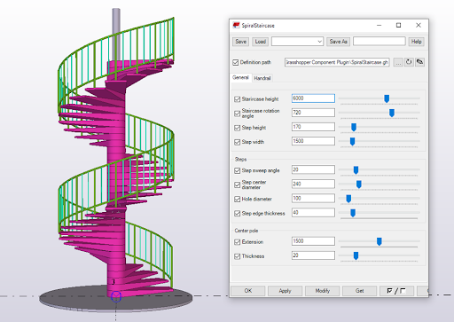The height and width of the screenshot is (322, 454).
Task: Click the blue insertion point handle in model
Action: 116,296
